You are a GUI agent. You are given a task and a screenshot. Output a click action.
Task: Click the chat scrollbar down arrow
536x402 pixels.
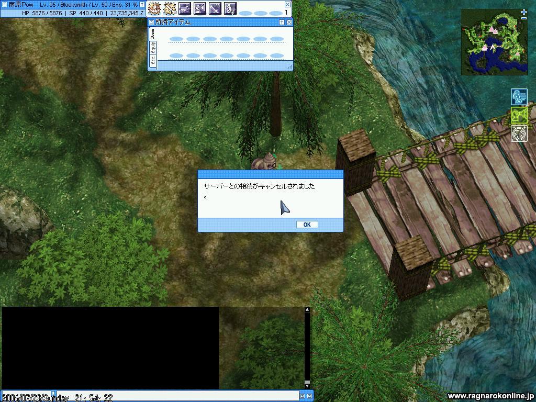click(307, 386)
